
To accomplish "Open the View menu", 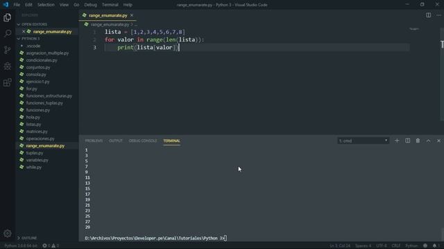I will [64, 5].
